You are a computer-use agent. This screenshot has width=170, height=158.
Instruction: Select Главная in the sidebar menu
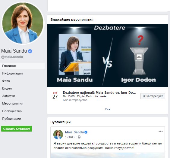pyautogui.click(x=22, y=66)
